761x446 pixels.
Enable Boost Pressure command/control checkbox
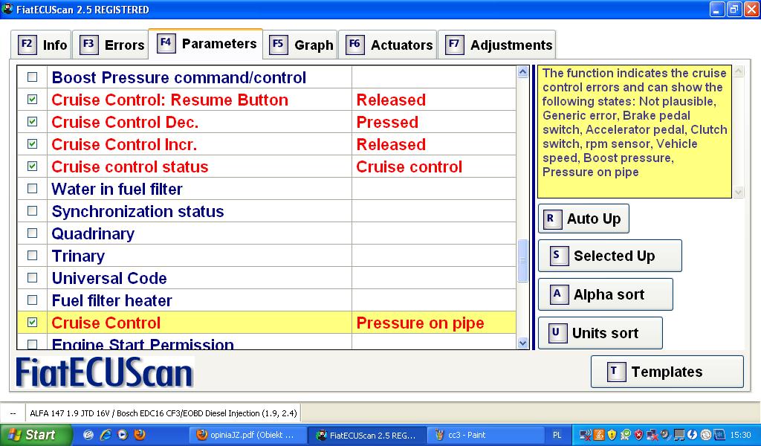32,77
